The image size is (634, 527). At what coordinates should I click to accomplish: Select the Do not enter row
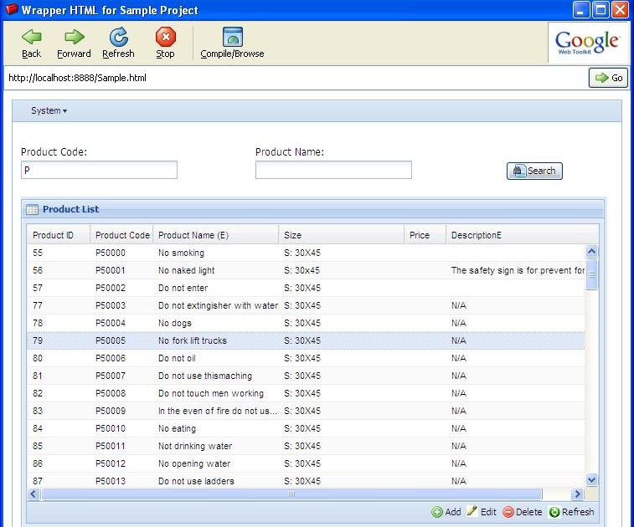306,288
